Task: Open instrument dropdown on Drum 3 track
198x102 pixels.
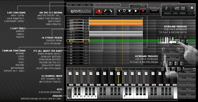Action: pos(71,26)
